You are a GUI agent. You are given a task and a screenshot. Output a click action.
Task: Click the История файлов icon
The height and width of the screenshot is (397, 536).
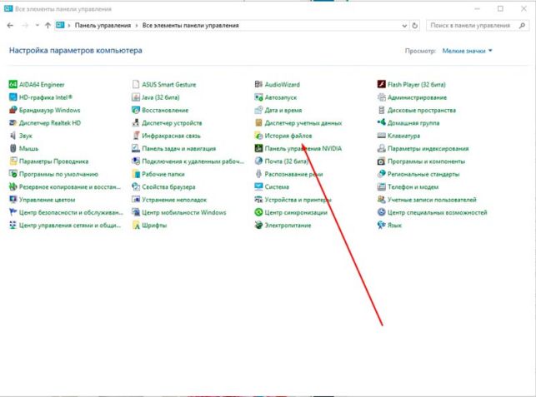pyautogui.click(x=258, y=136)
